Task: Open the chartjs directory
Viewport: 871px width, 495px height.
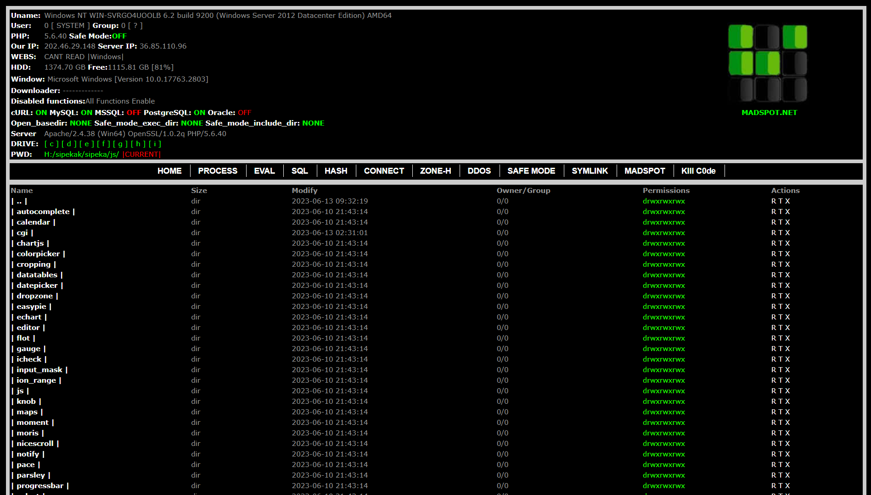Action: tap(30, 243)
